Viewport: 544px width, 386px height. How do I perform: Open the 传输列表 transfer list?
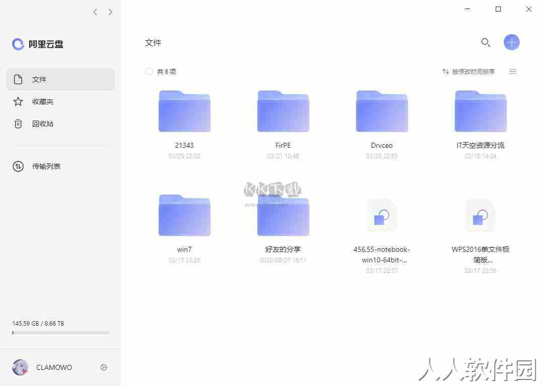click(60, 166)
